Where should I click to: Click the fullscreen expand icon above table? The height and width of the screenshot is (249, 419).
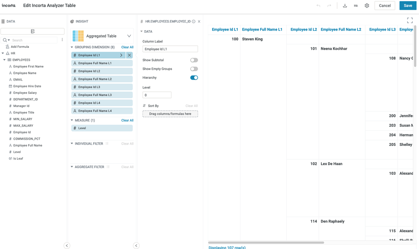click(x=410, y=21)
